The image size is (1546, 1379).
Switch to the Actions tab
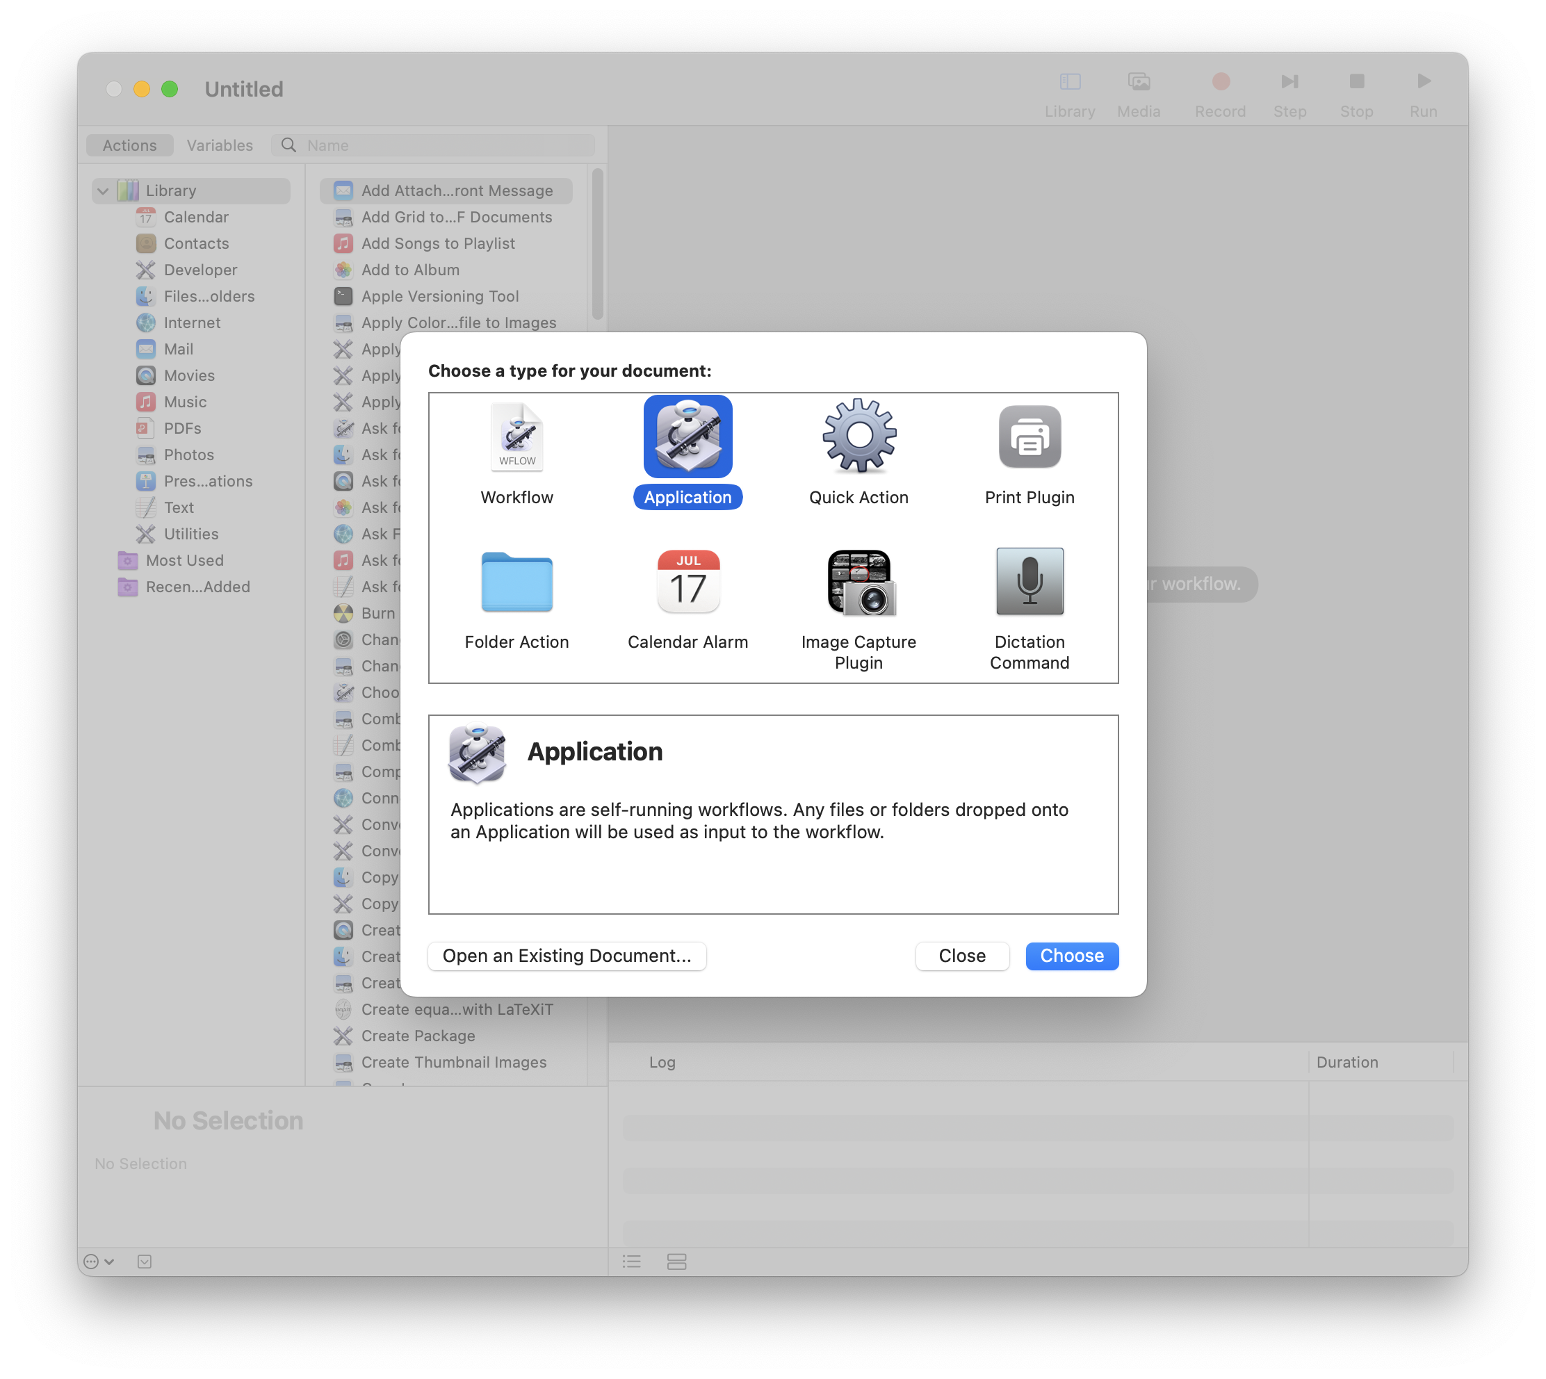(x=129, y=145)
